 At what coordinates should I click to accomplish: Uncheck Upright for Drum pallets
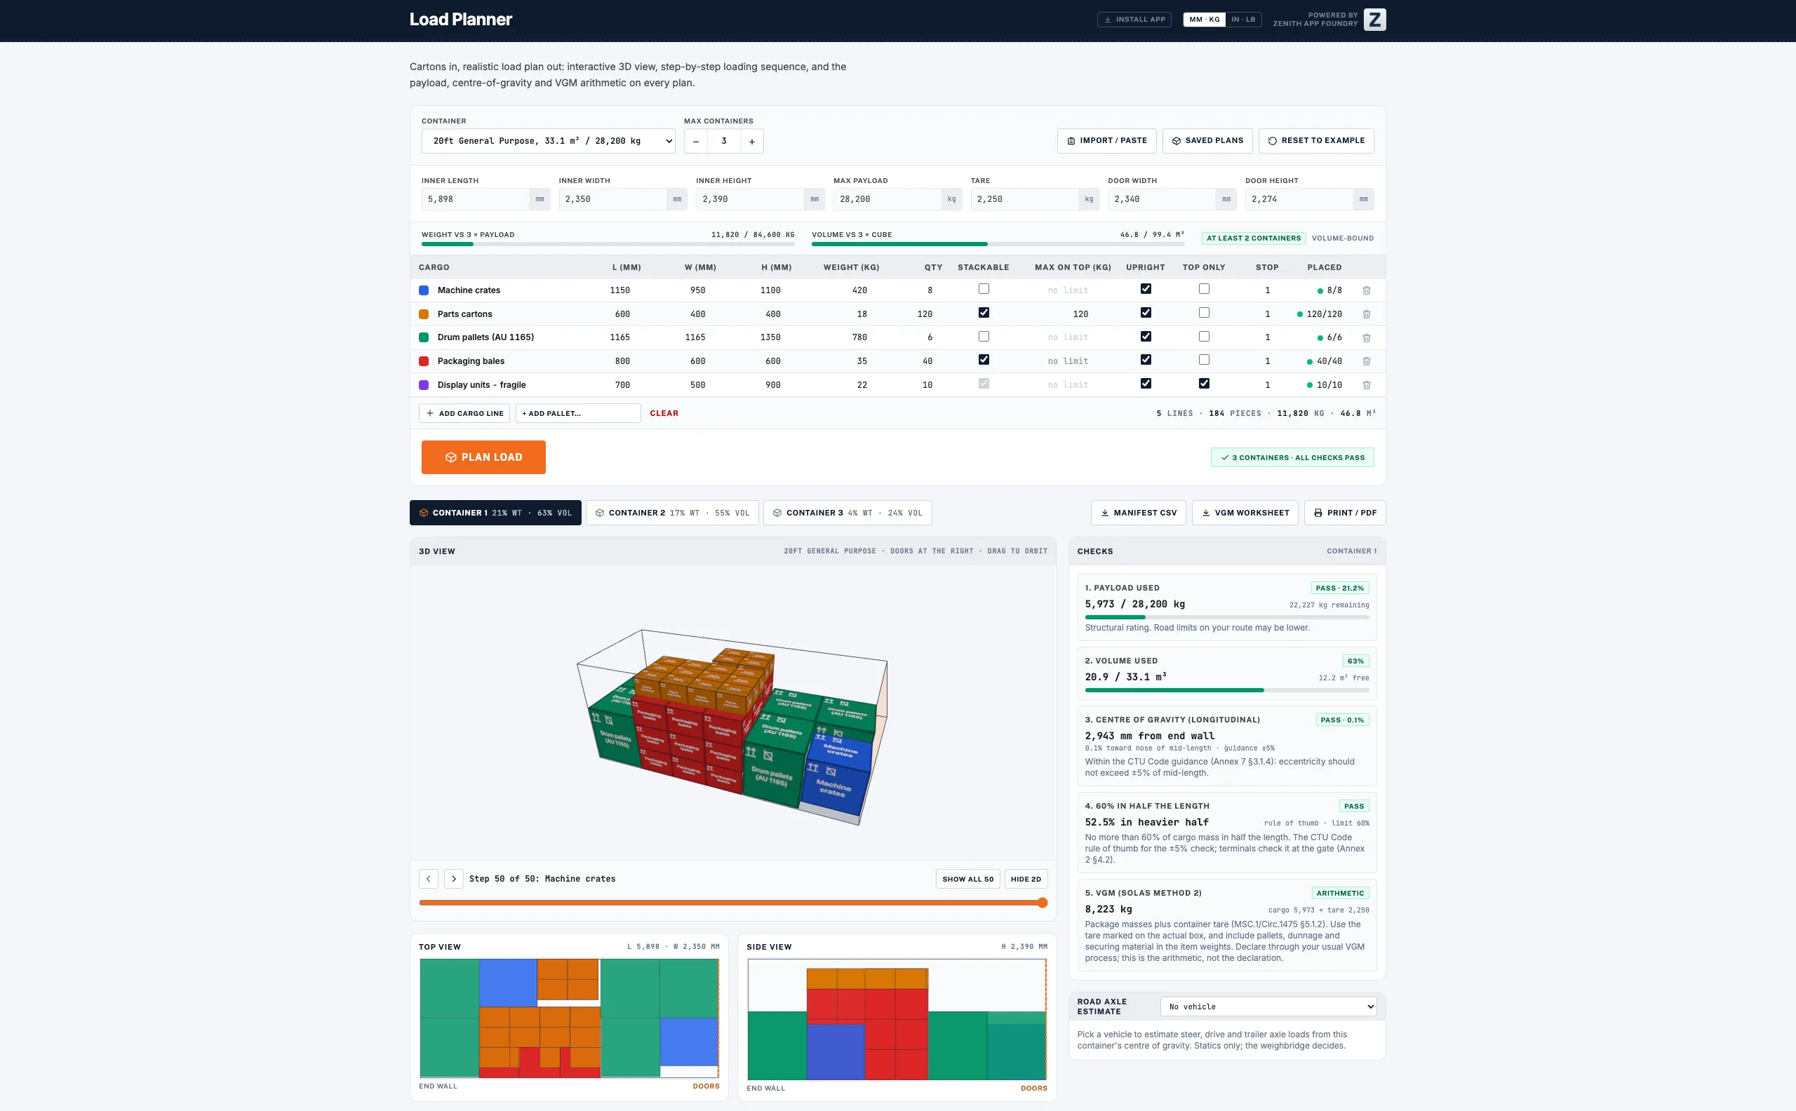[1145, 337]
